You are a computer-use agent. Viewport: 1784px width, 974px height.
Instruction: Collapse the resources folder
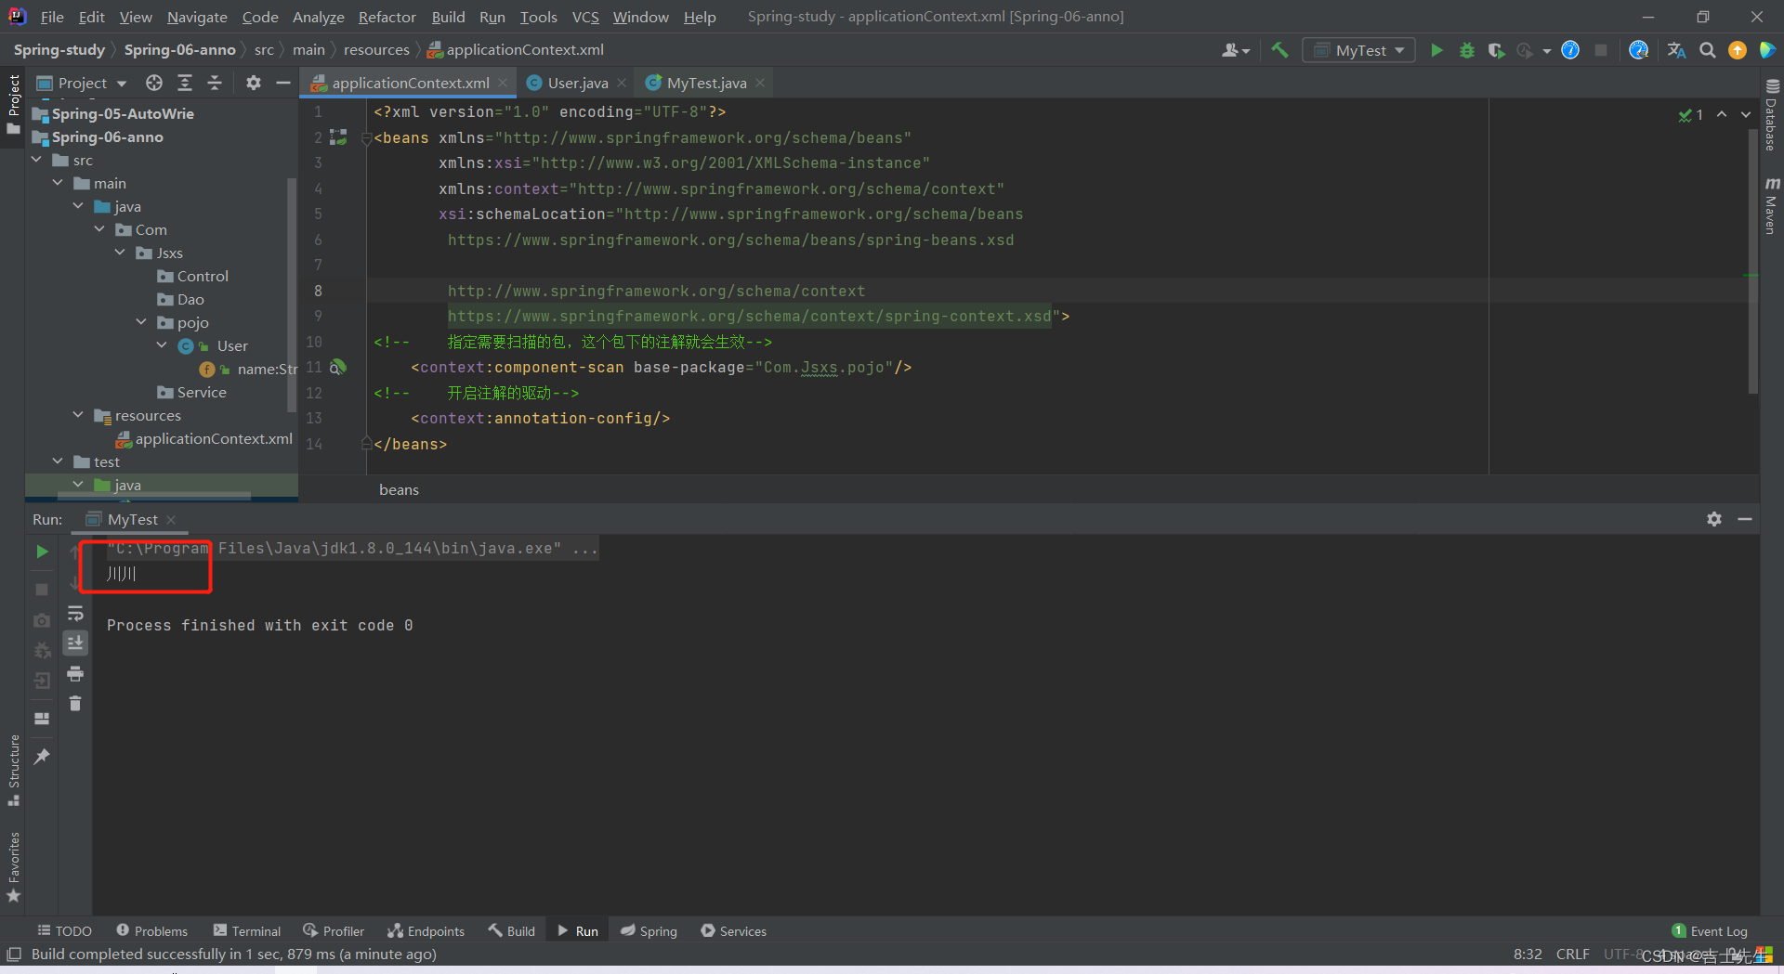coord(78,415)
